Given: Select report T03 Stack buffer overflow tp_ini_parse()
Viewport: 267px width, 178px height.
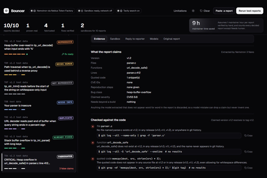Looking at the screenshot, I should pyautogui.click(x=39, y=142).
